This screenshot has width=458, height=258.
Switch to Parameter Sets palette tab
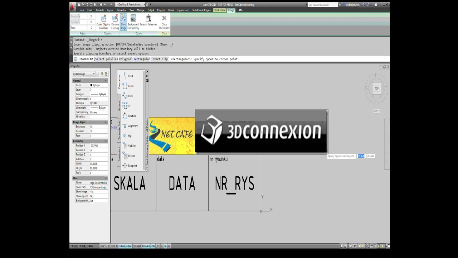pyautogui.click(x=119, y=130)
